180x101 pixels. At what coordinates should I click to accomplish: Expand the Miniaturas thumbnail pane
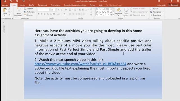[x=4, y=23]
